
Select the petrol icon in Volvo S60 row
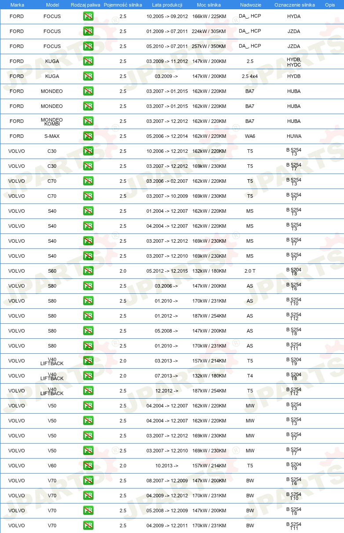(88, 271)
